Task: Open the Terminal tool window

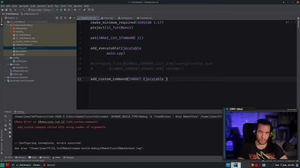Action: coord(45,158)
